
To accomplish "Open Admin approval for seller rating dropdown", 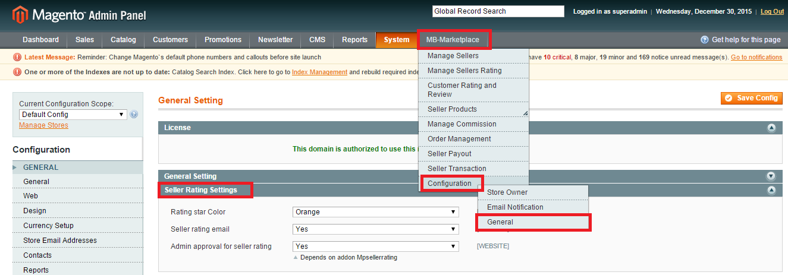I will pos(375,246).
